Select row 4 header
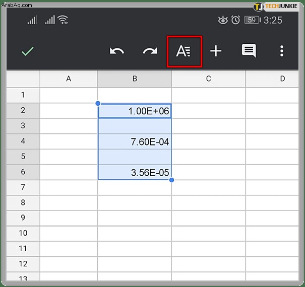The height and width of the screenshot is (287, 305). pos(23,141)
